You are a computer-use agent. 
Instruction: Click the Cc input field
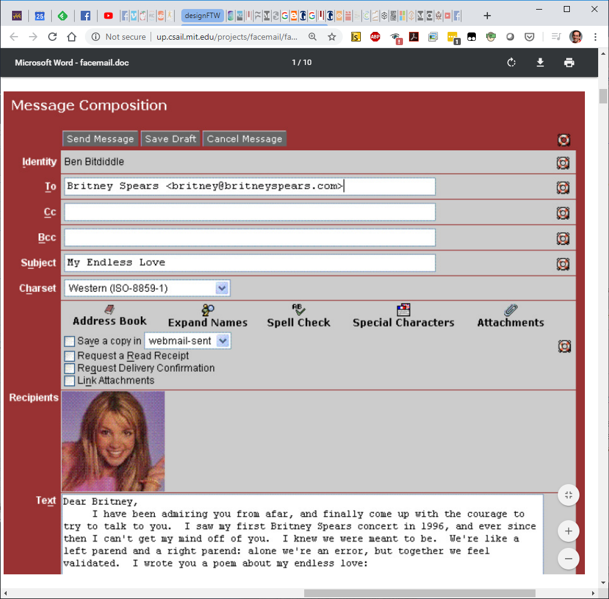click(x=249, y=212)
